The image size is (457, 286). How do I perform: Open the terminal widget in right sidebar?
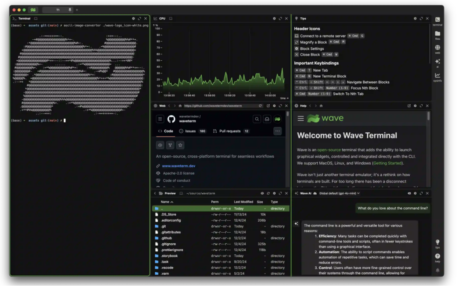[437, 21]
